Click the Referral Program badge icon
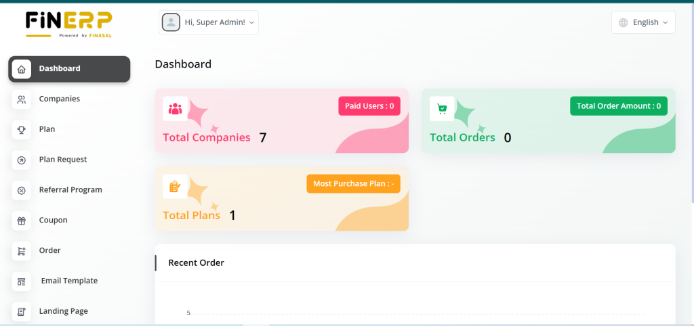Viewport: 694px width, 326px height. coord(22,190)
